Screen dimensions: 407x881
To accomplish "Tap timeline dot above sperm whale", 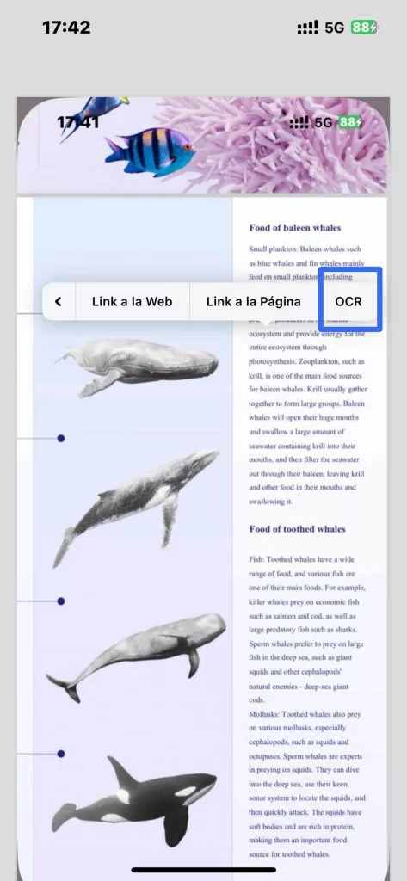I will (x=61, y=601).
